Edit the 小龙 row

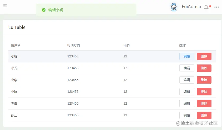click(x=186, y=68)
